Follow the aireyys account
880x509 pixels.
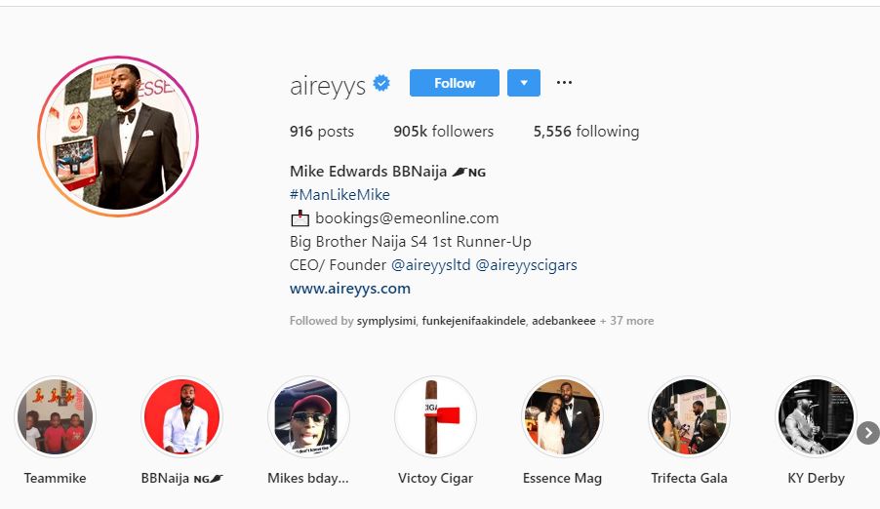[x=455, y=83]
